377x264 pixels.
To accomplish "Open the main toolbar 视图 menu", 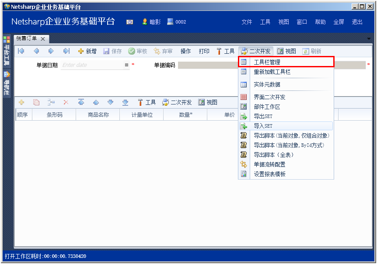I will point(286,51).
